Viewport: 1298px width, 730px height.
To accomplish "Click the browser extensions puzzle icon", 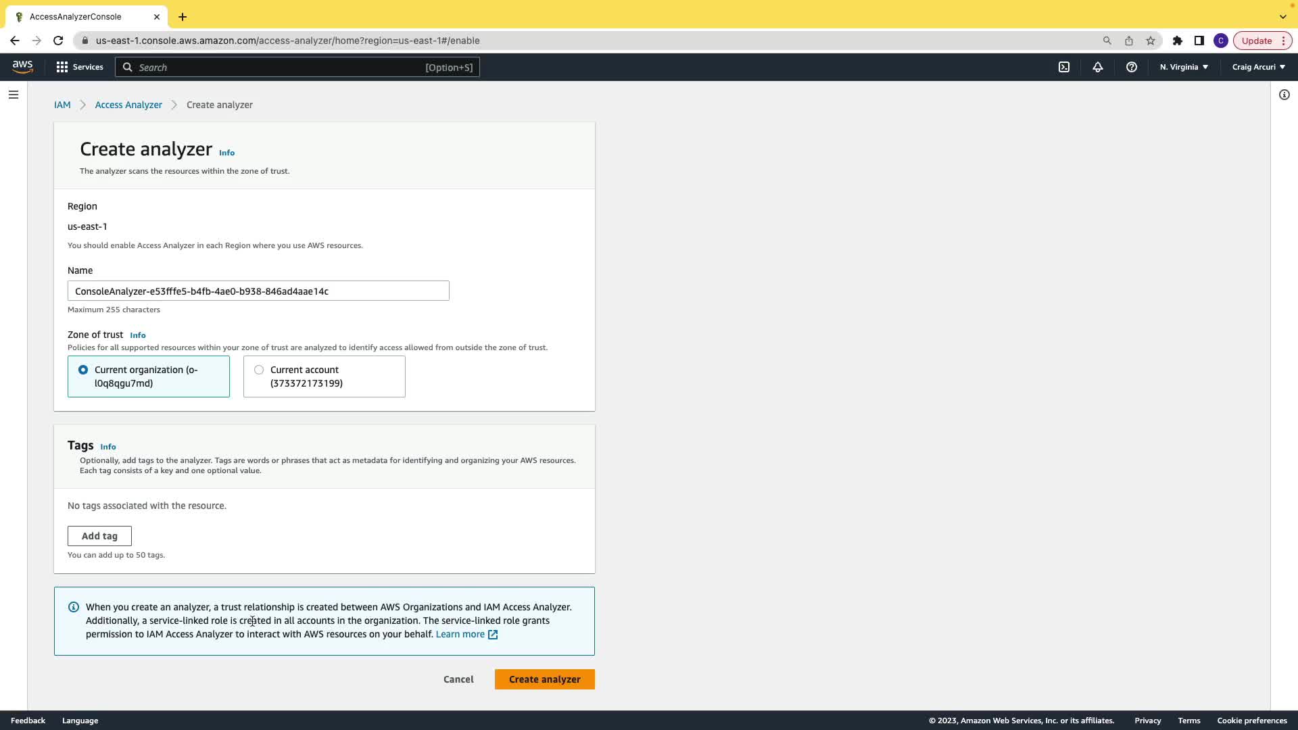I will (x=1178, y=41).
